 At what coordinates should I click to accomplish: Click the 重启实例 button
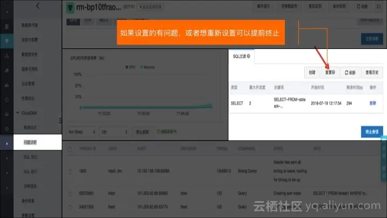pos(315,6)
